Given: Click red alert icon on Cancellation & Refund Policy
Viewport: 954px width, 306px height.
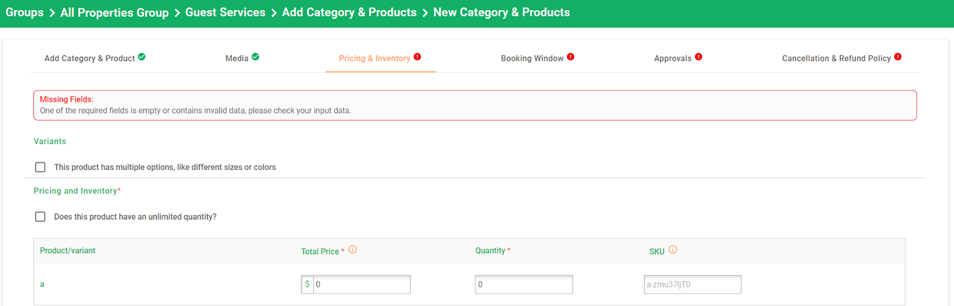Looking at the screenshot, I should click(x=898, y=57).
